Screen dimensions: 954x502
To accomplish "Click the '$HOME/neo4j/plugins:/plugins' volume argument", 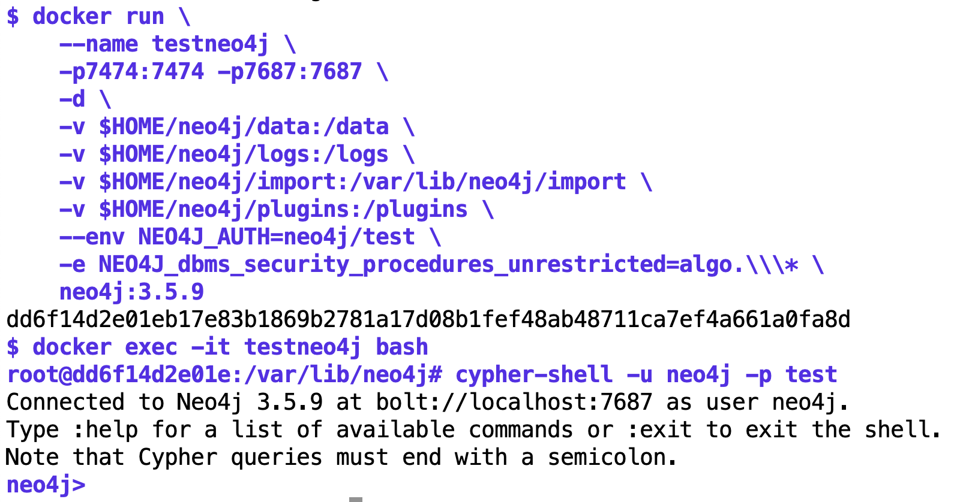I will pyautogui.click(x=283, y=210).
